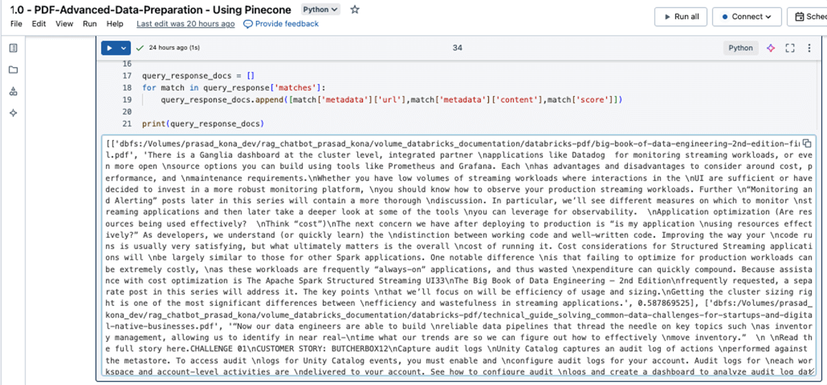Open the workspace folder browser icon
827x385 pixels.
point(13,69)
